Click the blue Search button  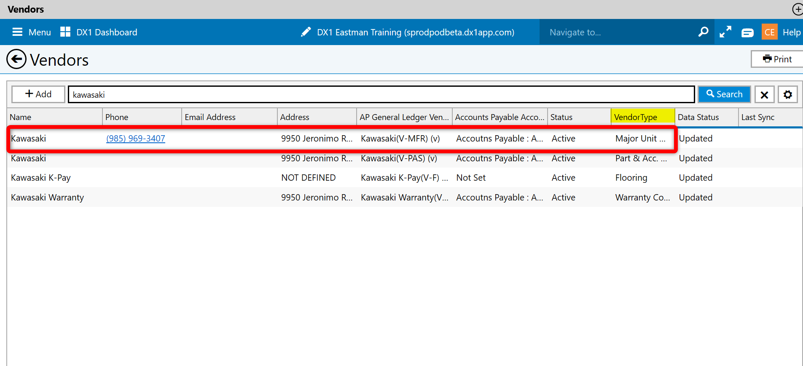pyautogui.click(x=724, y=94)
